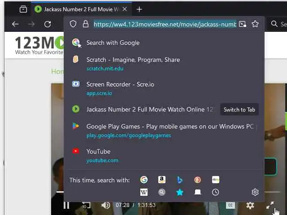Go back to previous page

coord(15,24)
